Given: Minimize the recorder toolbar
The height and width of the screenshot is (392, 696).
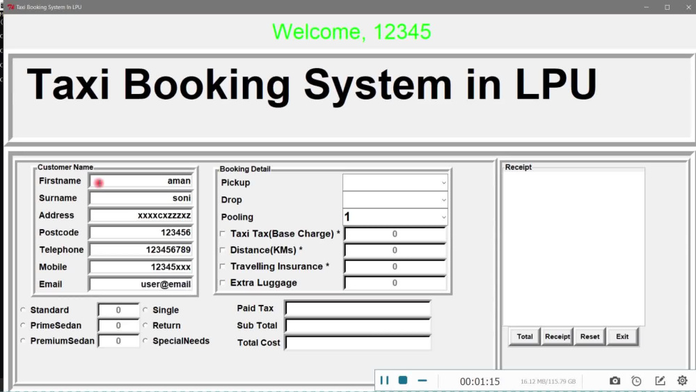Looking at the screenshot, I should point(422,380).
